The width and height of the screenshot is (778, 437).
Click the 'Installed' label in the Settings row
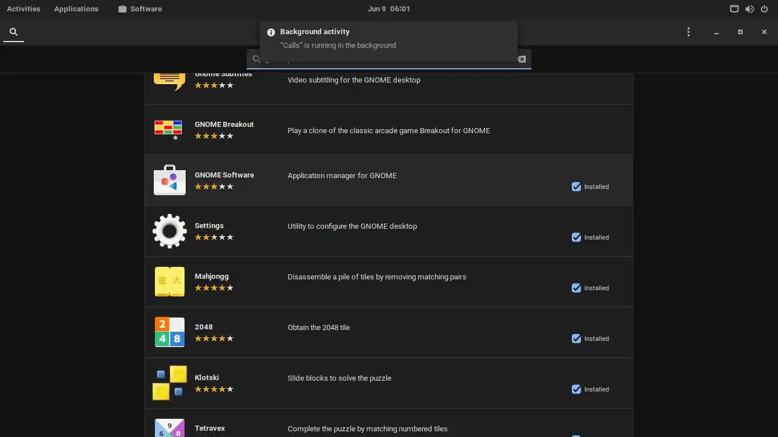[x=596, y=237]
